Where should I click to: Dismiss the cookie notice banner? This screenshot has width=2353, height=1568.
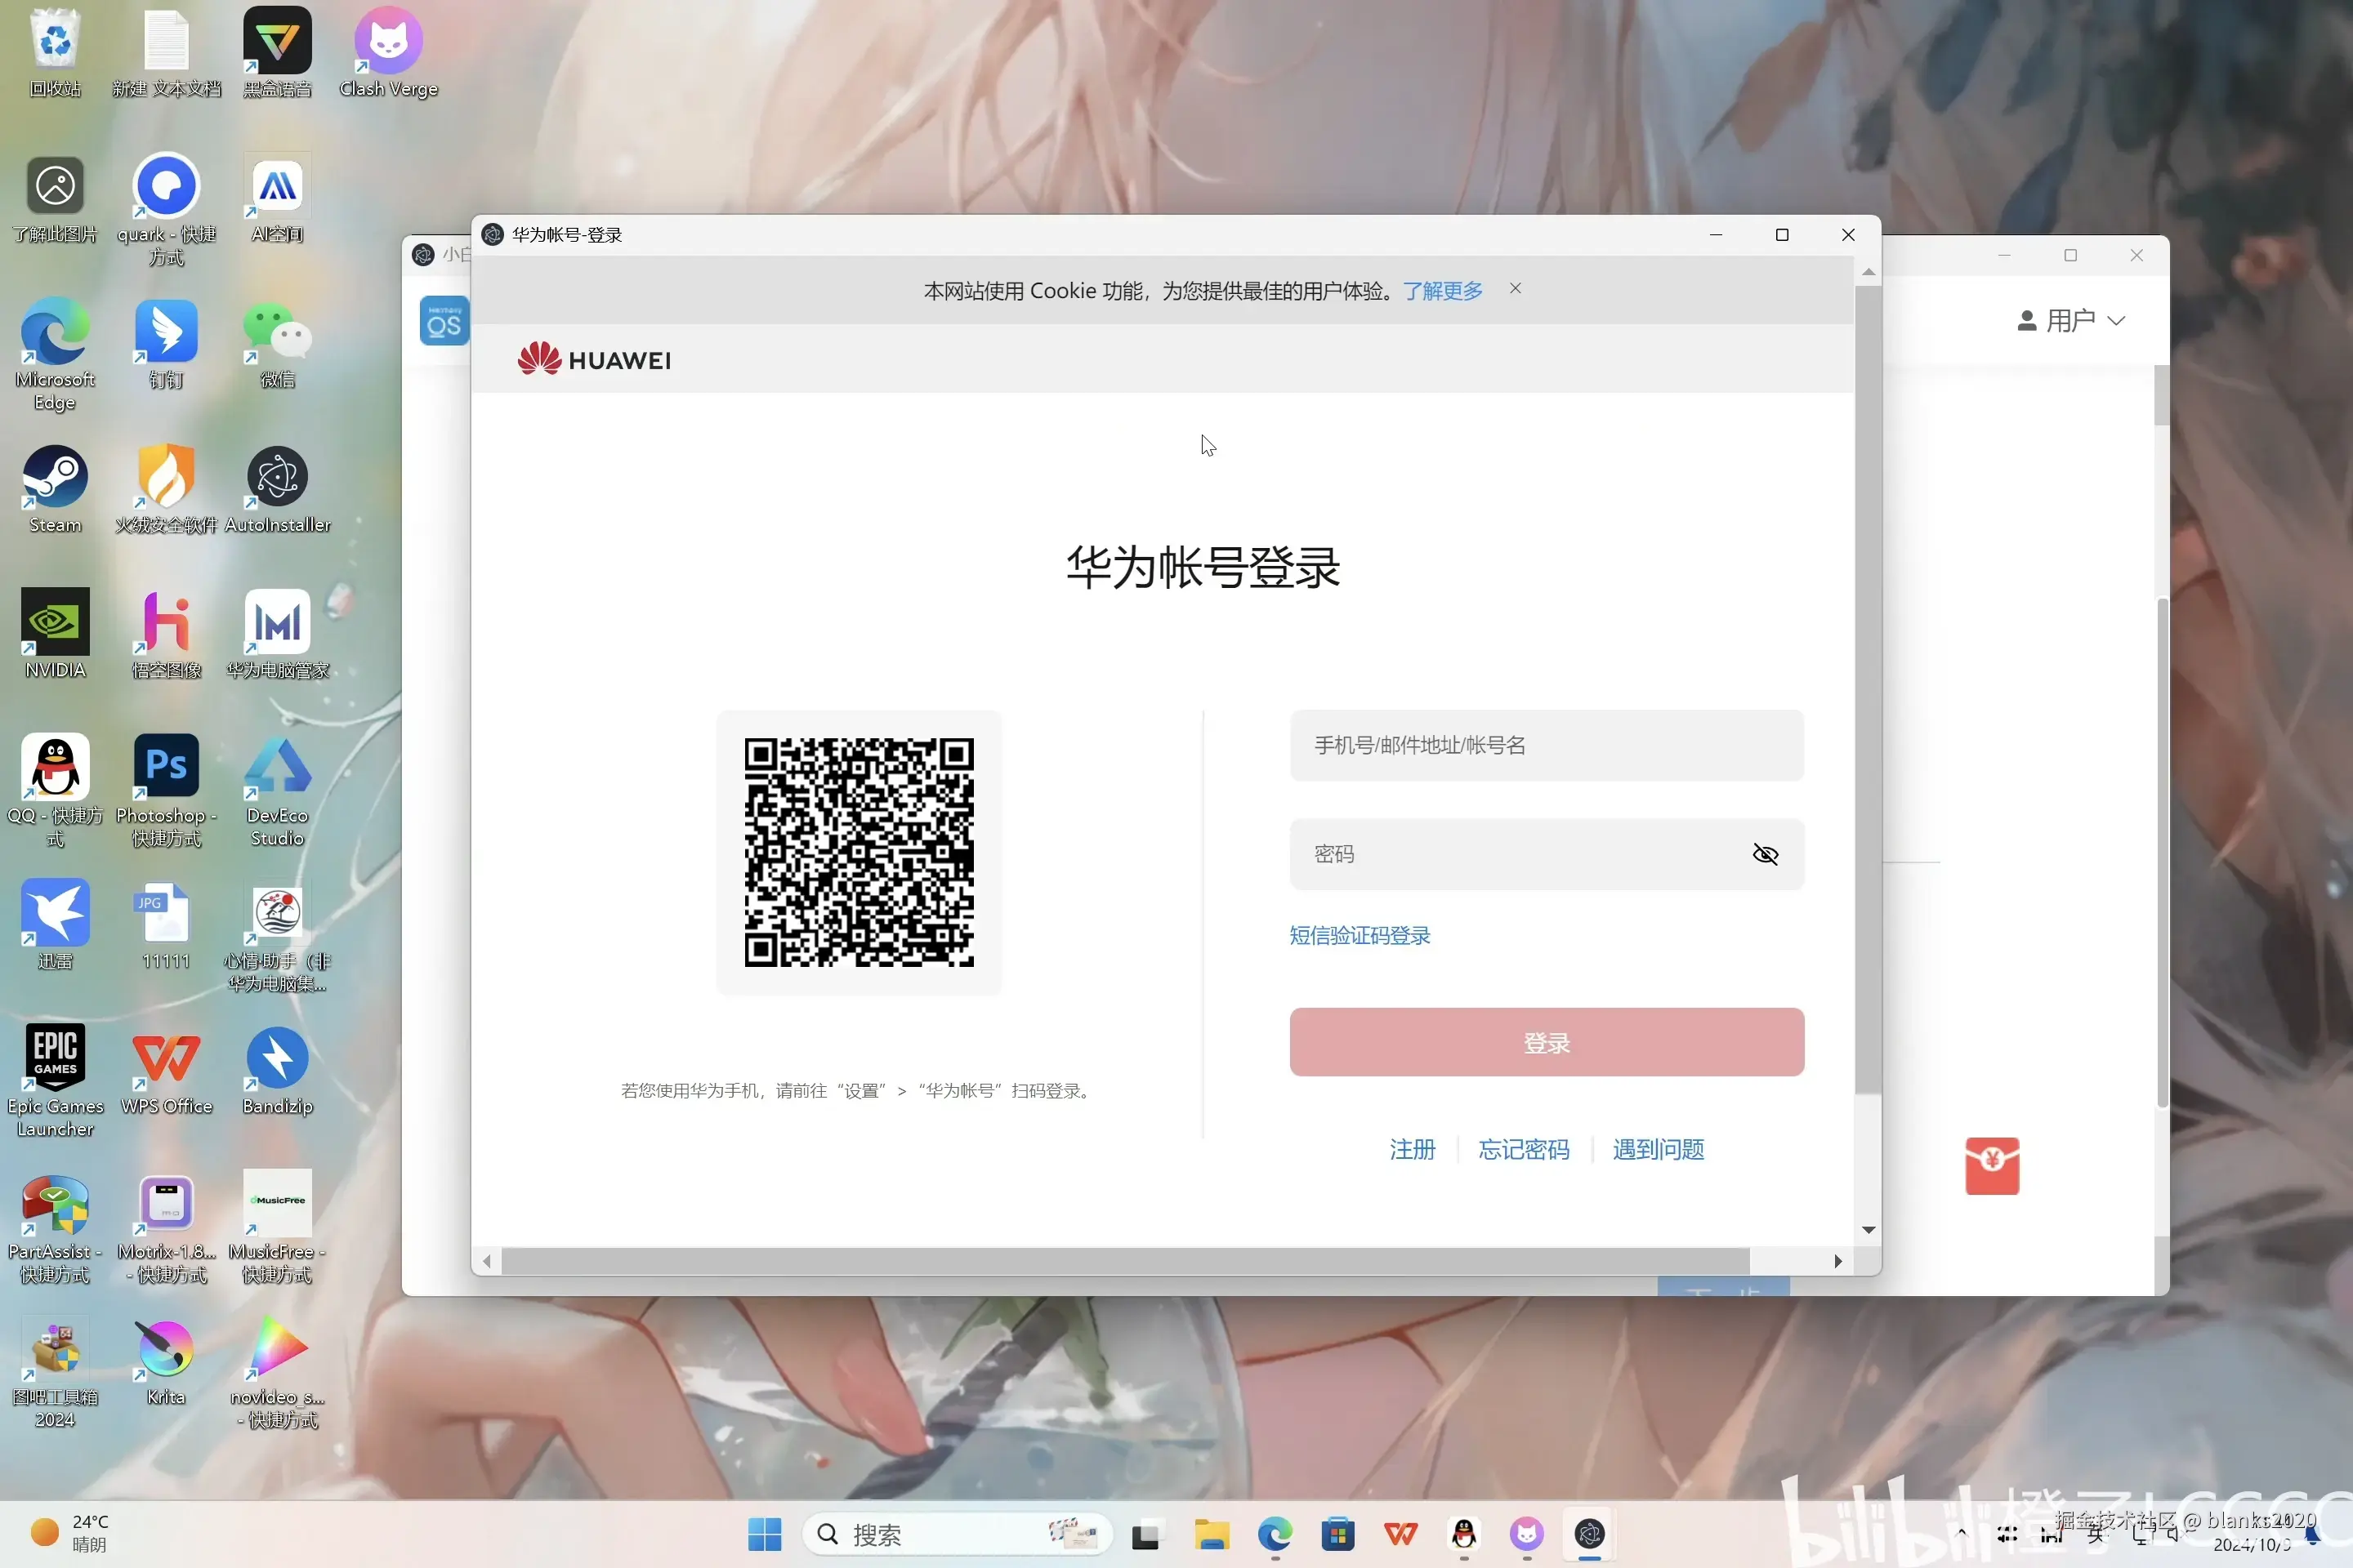click(1515, 289)
